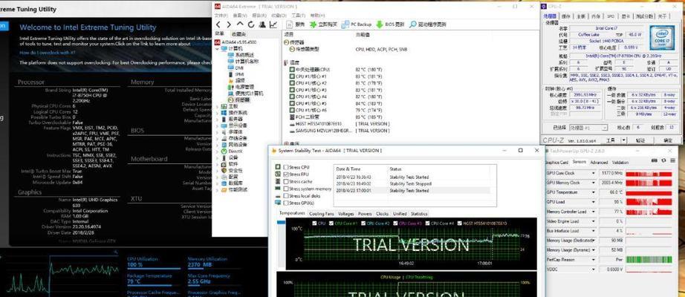Go back in AIDA64 navigation toolbar
The height and width of the screenshot is (297, 685).
(x=218, y=25)
